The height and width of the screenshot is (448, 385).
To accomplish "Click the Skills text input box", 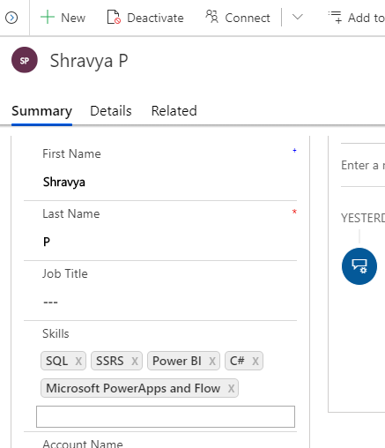I will point(166,416).
